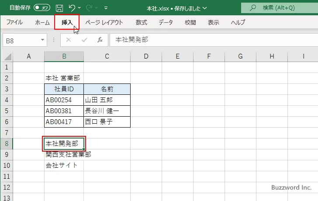Click the greyed Redo arrow icon
318x201 pixels.
89,8
